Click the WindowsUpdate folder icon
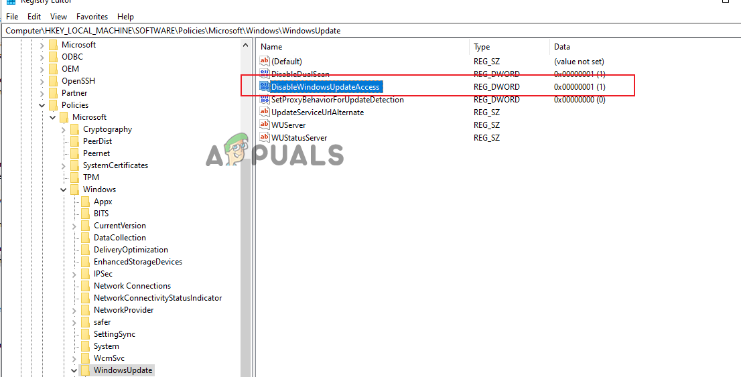The height and width of the screenshot is (377, 741). [85, 370]
